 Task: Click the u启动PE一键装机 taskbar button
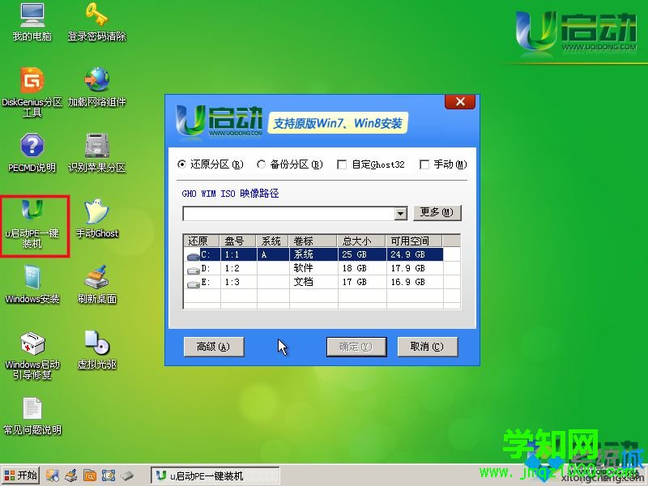pyautogui.click(x=215, y=475)
